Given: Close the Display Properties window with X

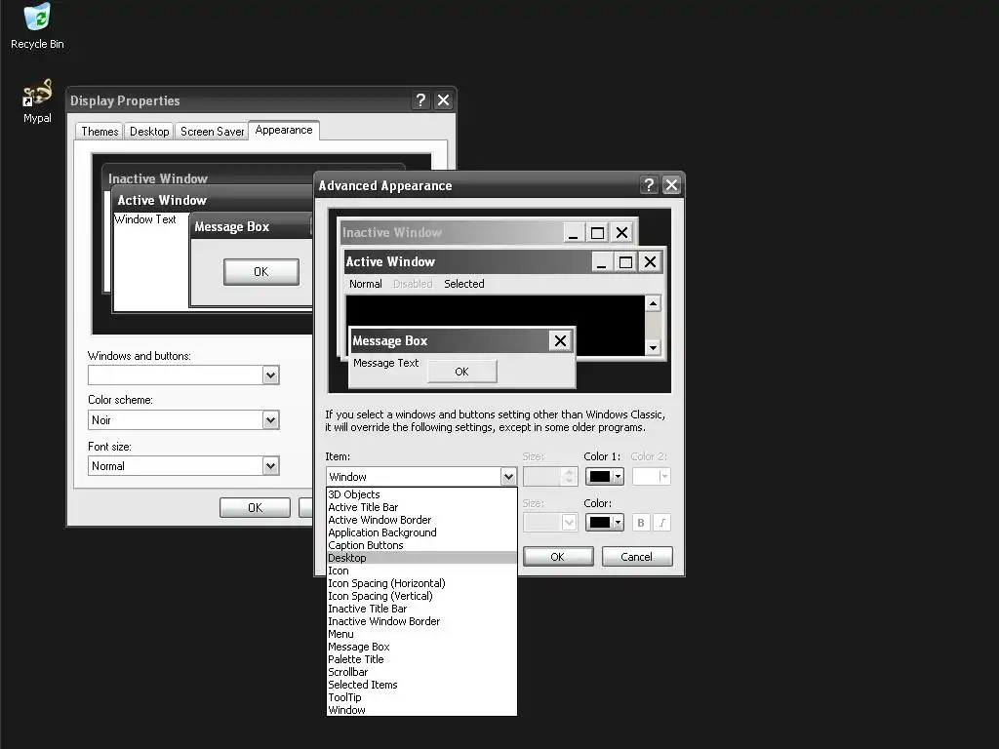Looking at the screenshot, I should tap(444, 100).
